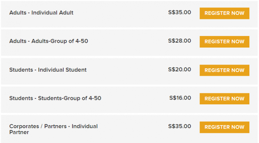Click empty area of Corporates / Partners row
Image resolution: width=259 pixels, height=143 pixels.
click(x=132, y=129)
